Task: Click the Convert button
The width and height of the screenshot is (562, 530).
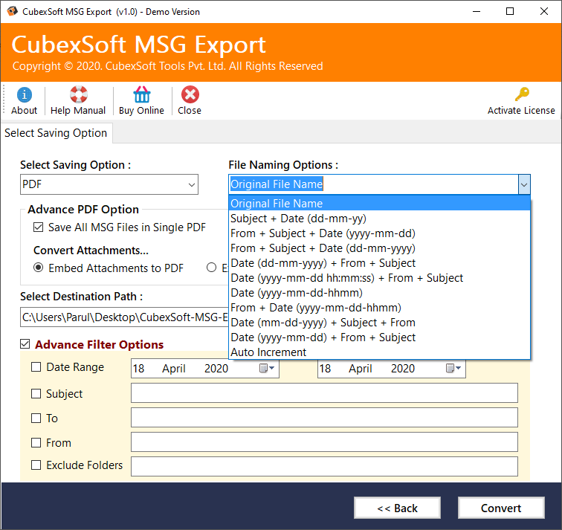Action: (500, 508)
